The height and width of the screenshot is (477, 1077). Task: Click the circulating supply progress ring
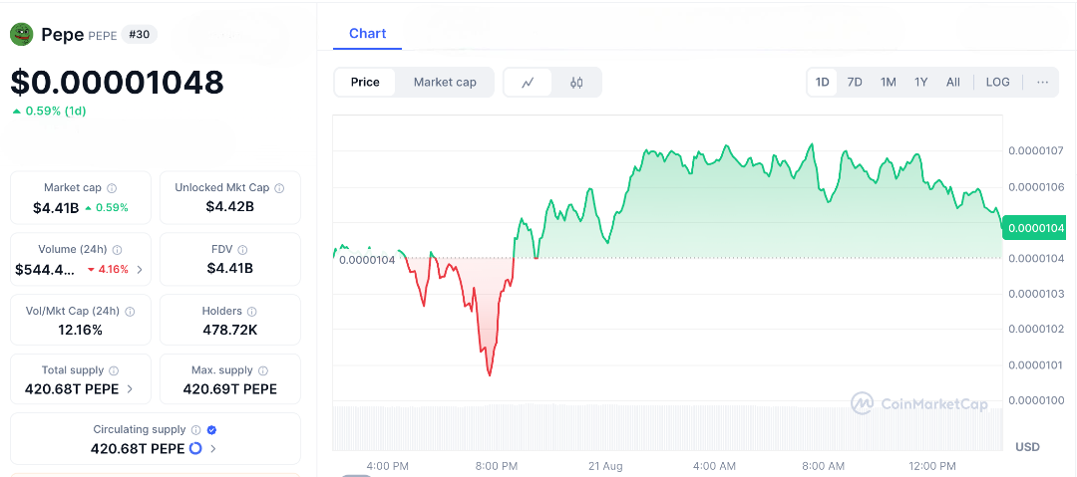195,449
